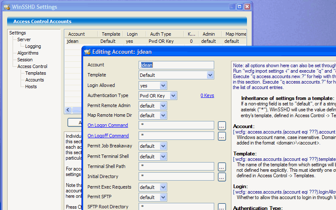Browse for the On Logoff Command value
This screenshot has width=336, height=210.
coord(222,136)
